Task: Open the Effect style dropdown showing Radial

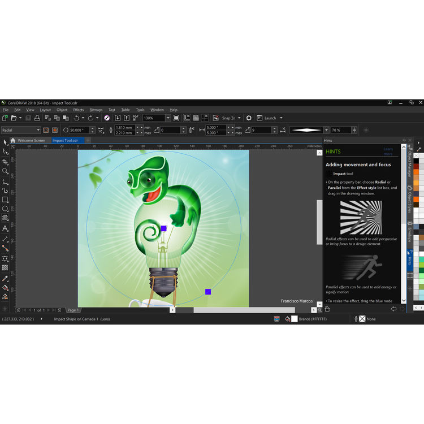Action: (20, 130)
